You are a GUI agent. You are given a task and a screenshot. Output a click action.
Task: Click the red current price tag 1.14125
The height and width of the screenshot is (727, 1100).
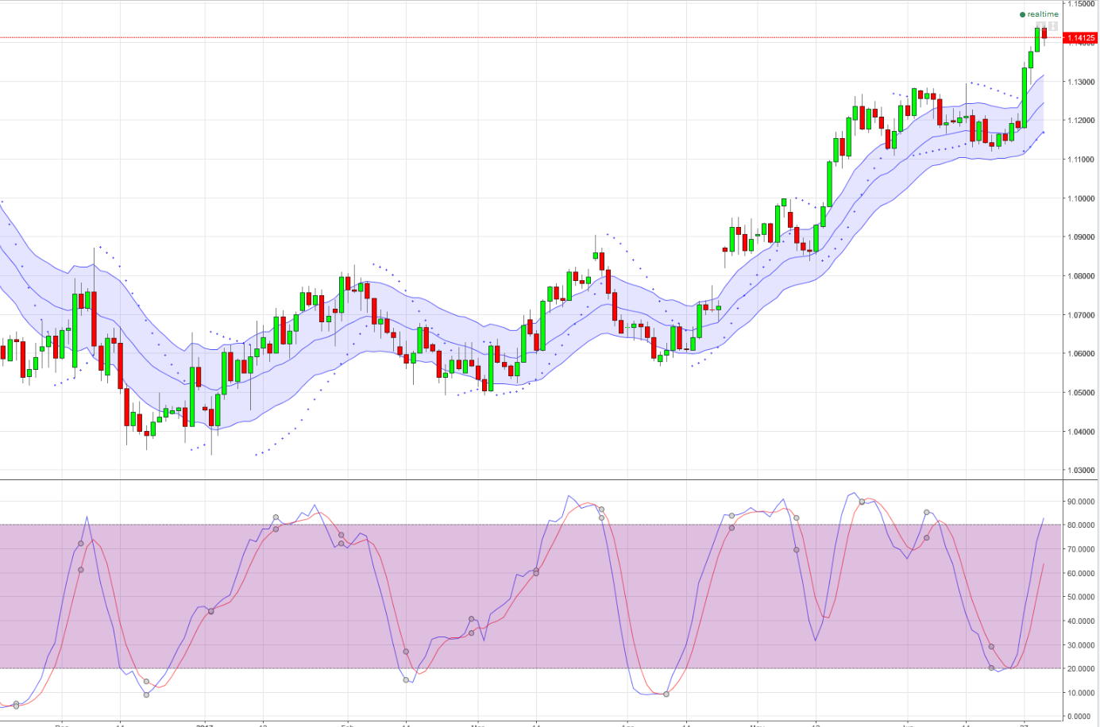pyautogui.click(x=1082, y=36)
